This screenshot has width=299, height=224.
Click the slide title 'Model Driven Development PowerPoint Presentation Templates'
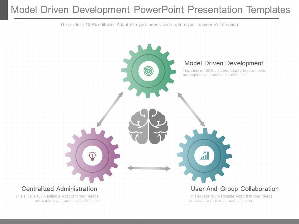pyautogui.click(x=151, y=10)
